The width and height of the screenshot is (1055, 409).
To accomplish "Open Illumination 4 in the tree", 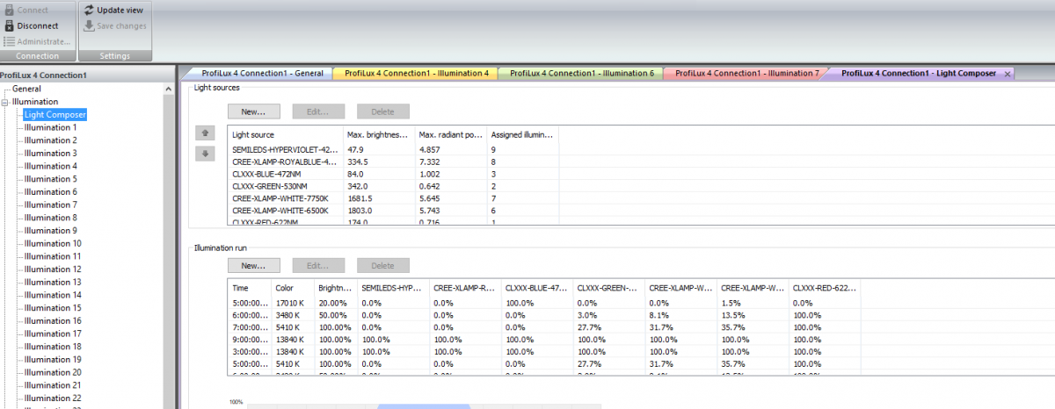I will pyautogui.click(x=50, y=166).
